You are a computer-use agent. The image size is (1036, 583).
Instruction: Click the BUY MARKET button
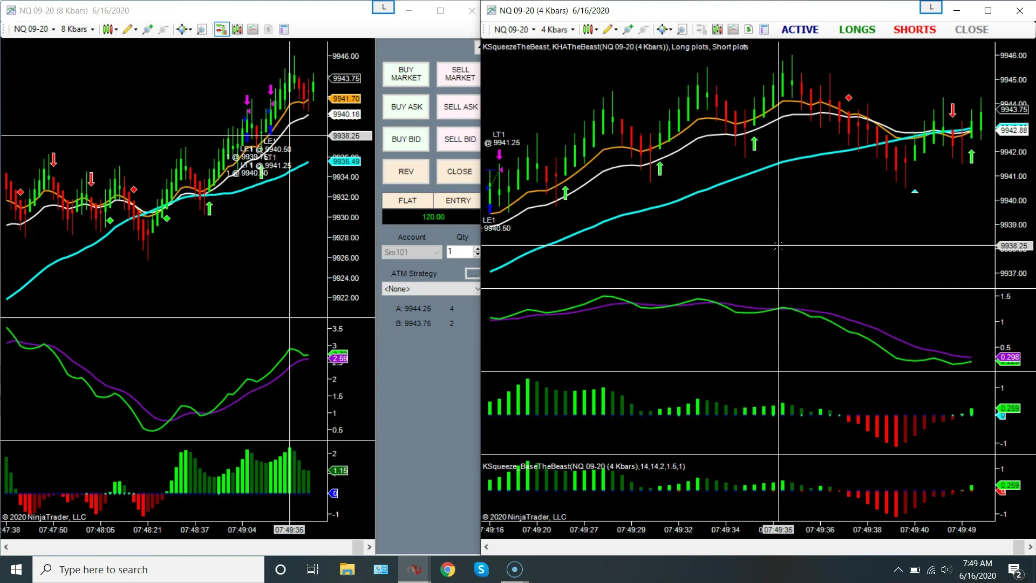(x=406, y=74)
